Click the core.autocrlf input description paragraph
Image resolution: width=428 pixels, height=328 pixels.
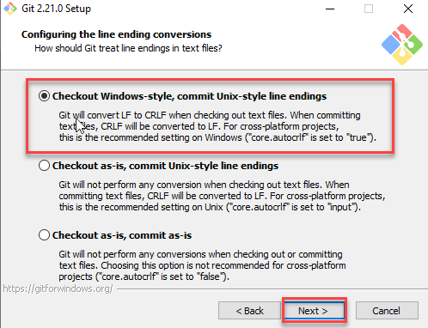tap(222, 196)
